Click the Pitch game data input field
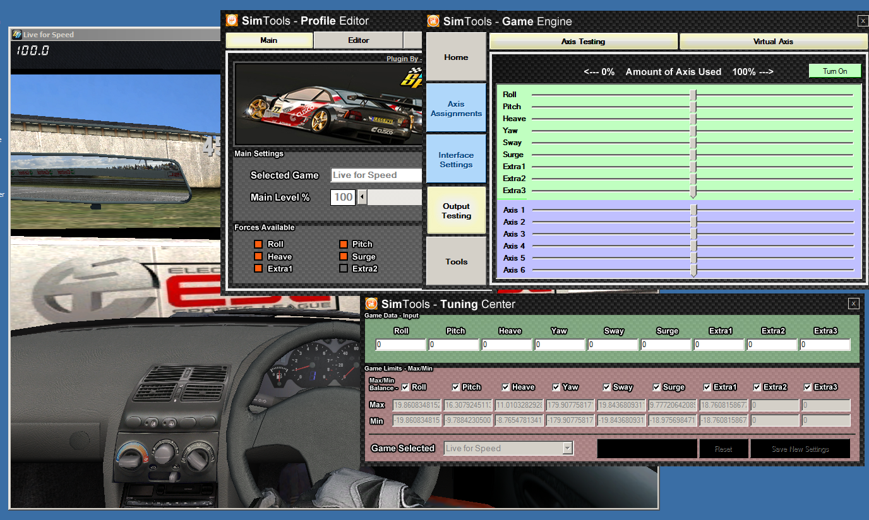This screenshot has width=869, height=520. pos(454,345)
